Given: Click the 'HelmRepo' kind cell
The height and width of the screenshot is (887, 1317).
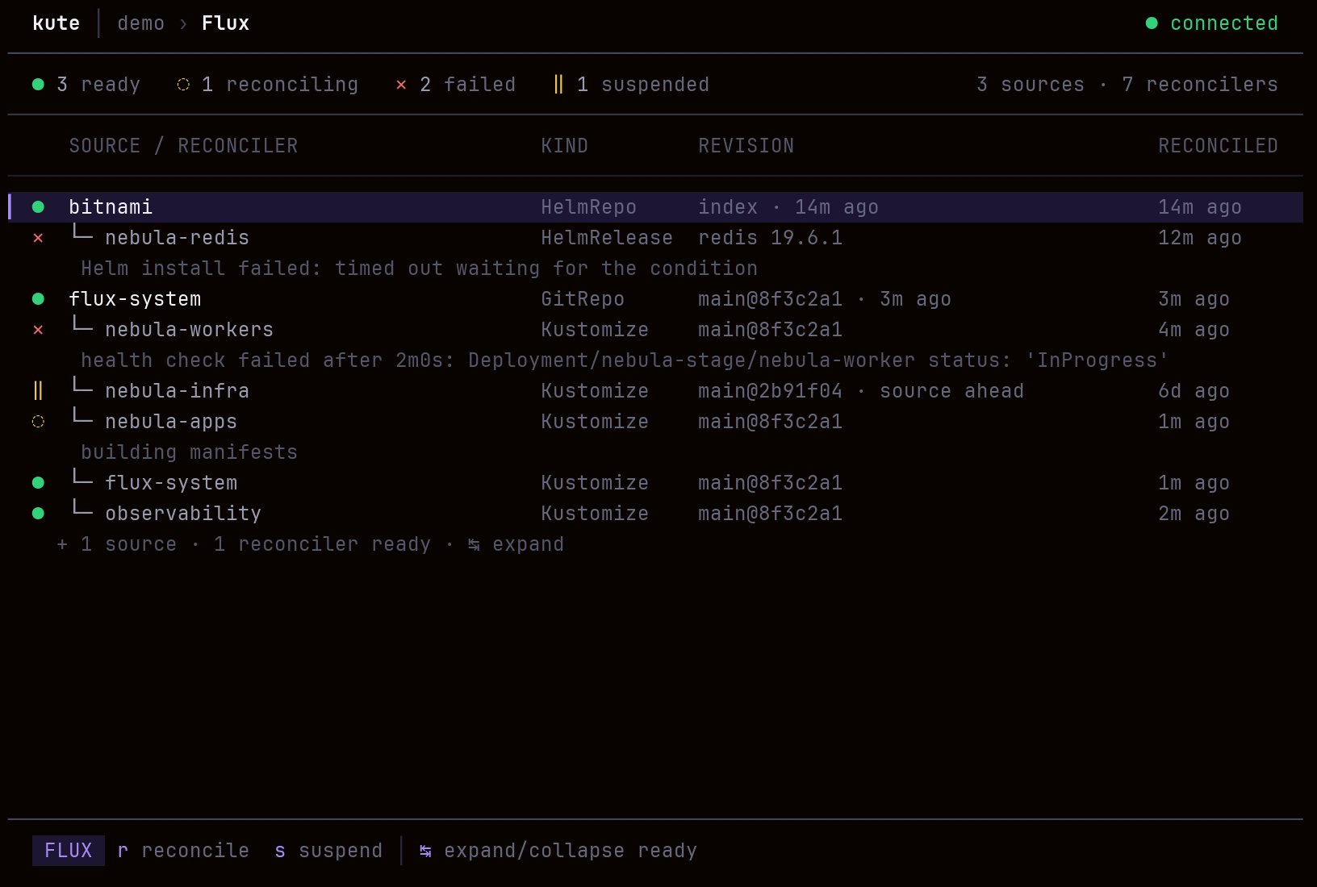Looking at the screenshot, I should point(589,207).
